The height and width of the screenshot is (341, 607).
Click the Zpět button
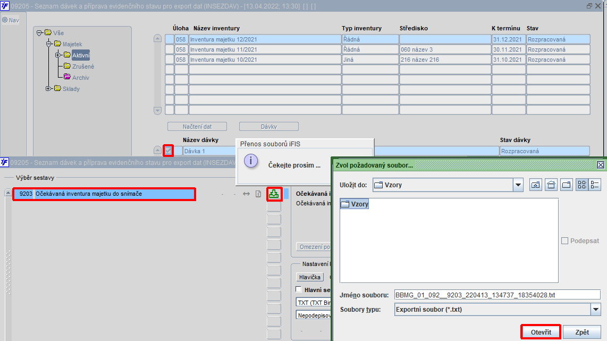(582, 332)
